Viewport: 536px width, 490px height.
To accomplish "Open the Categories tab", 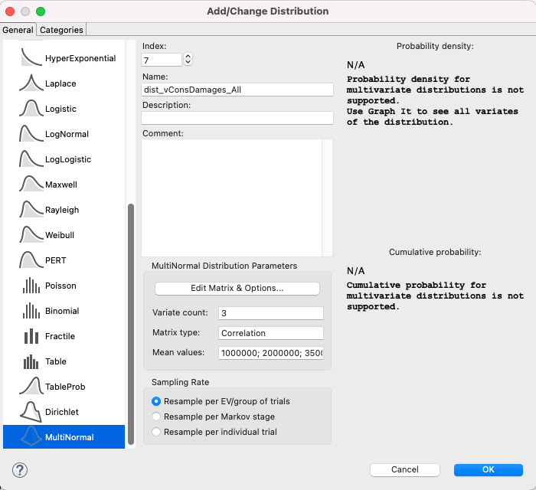I will [61, 30].
